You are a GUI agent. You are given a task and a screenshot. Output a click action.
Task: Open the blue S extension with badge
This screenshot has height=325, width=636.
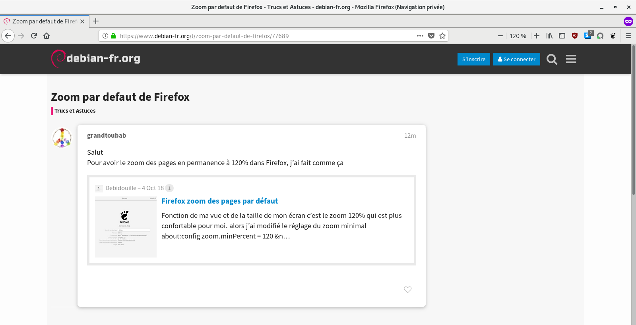(588, 35)
